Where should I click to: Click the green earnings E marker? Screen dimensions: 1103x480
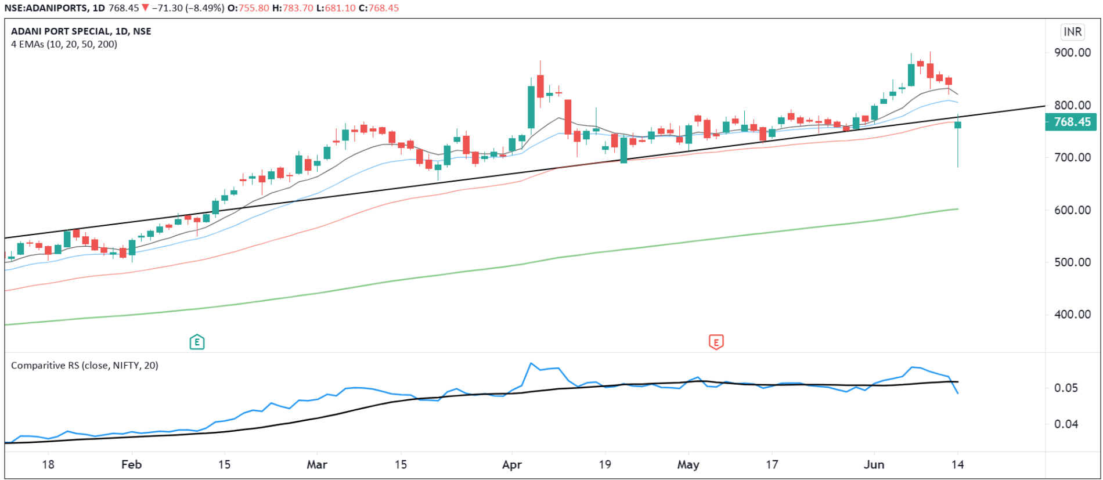click(197, 342)
